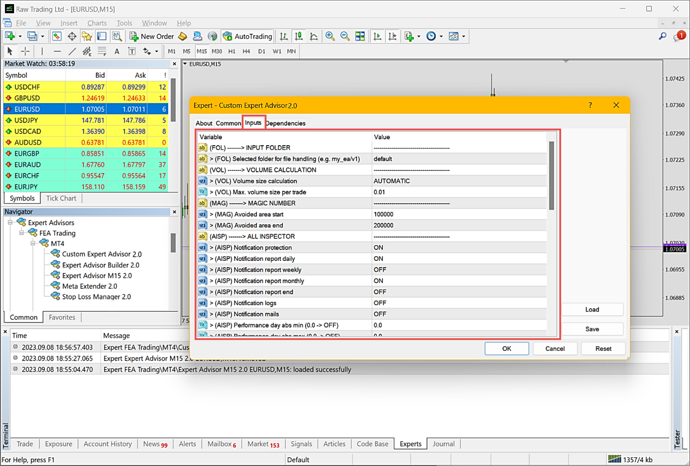Toggle the Data Window crosshair icon
The width and height of the screenshot is (690, 466).
coord(72,36)
